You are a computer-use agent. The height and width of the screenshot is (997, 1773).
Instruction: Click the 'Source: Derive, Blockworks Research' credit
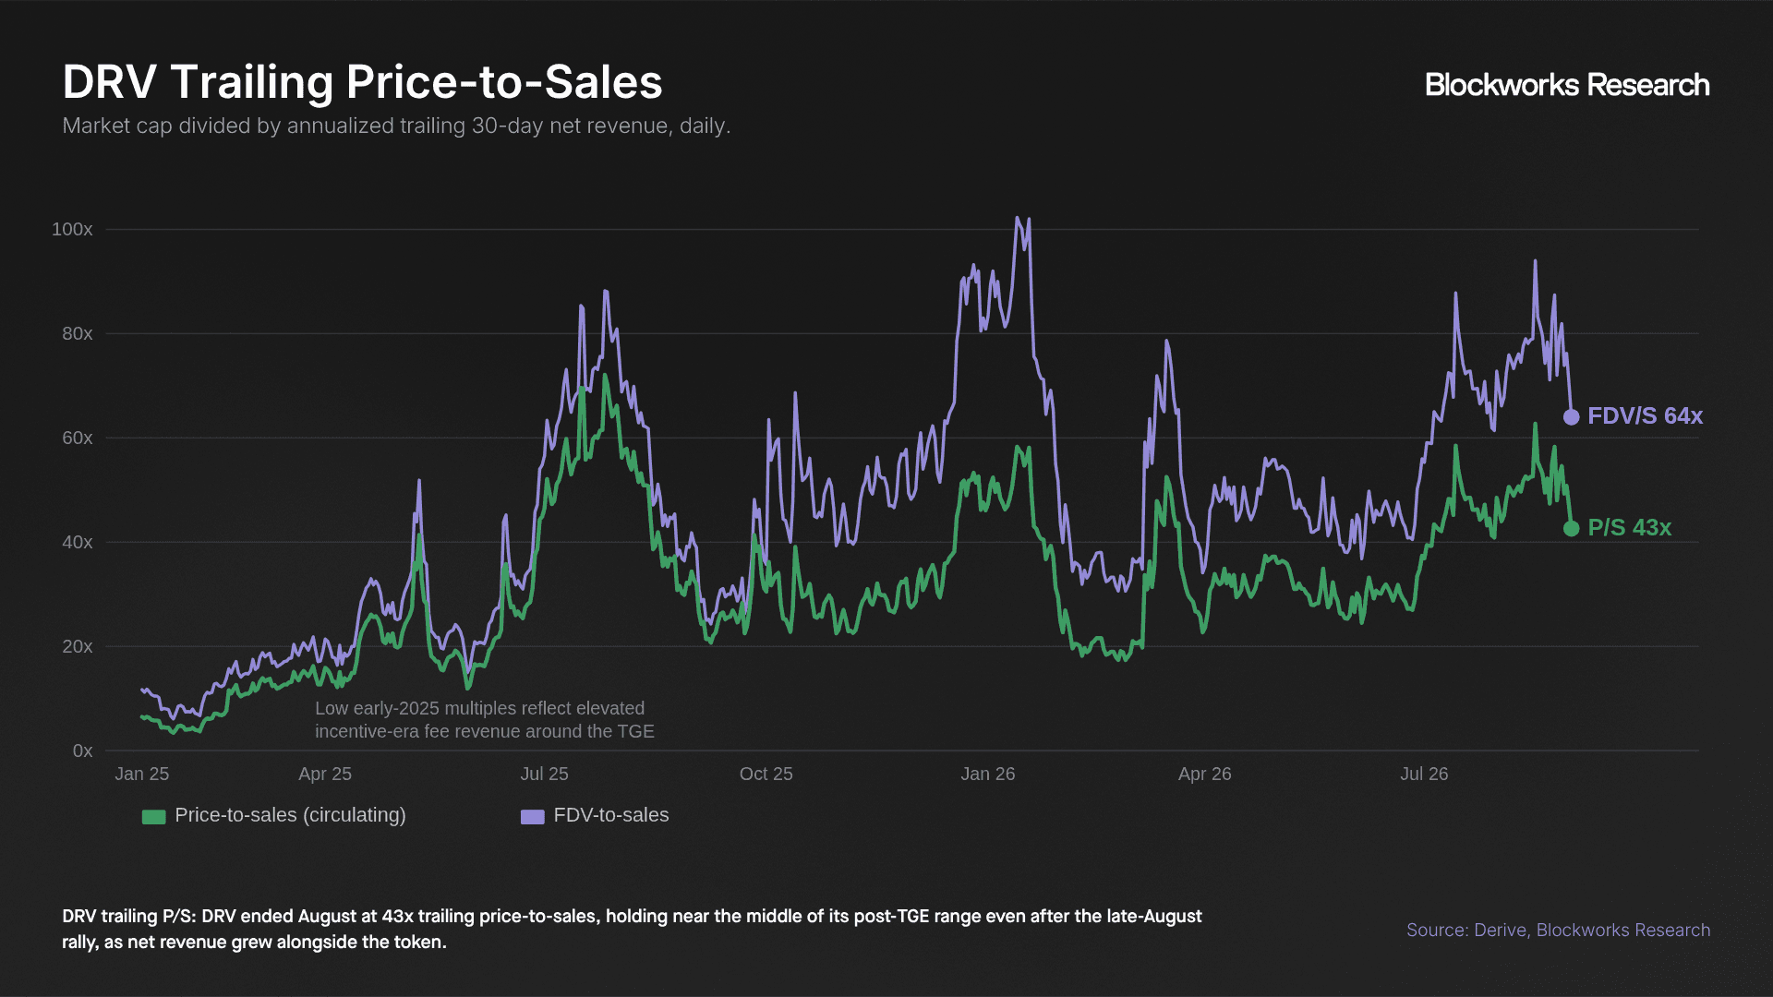tap(1558, 930)
